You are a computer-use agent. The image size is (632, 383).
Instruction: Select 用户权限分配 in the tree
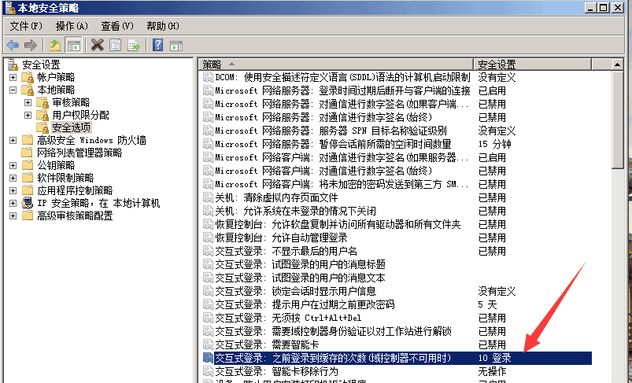point(80,115)
